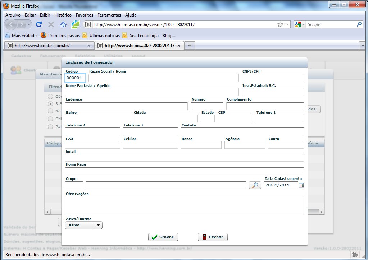Click the status bar icon at bottom right
The image size is (368, 260).
click(355, 255)
